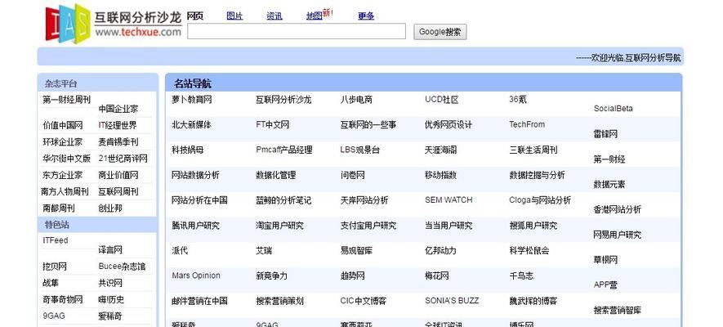Open 网易用户研究 link
Viewport: 723px width, 327px height.
tap(618, 235)
